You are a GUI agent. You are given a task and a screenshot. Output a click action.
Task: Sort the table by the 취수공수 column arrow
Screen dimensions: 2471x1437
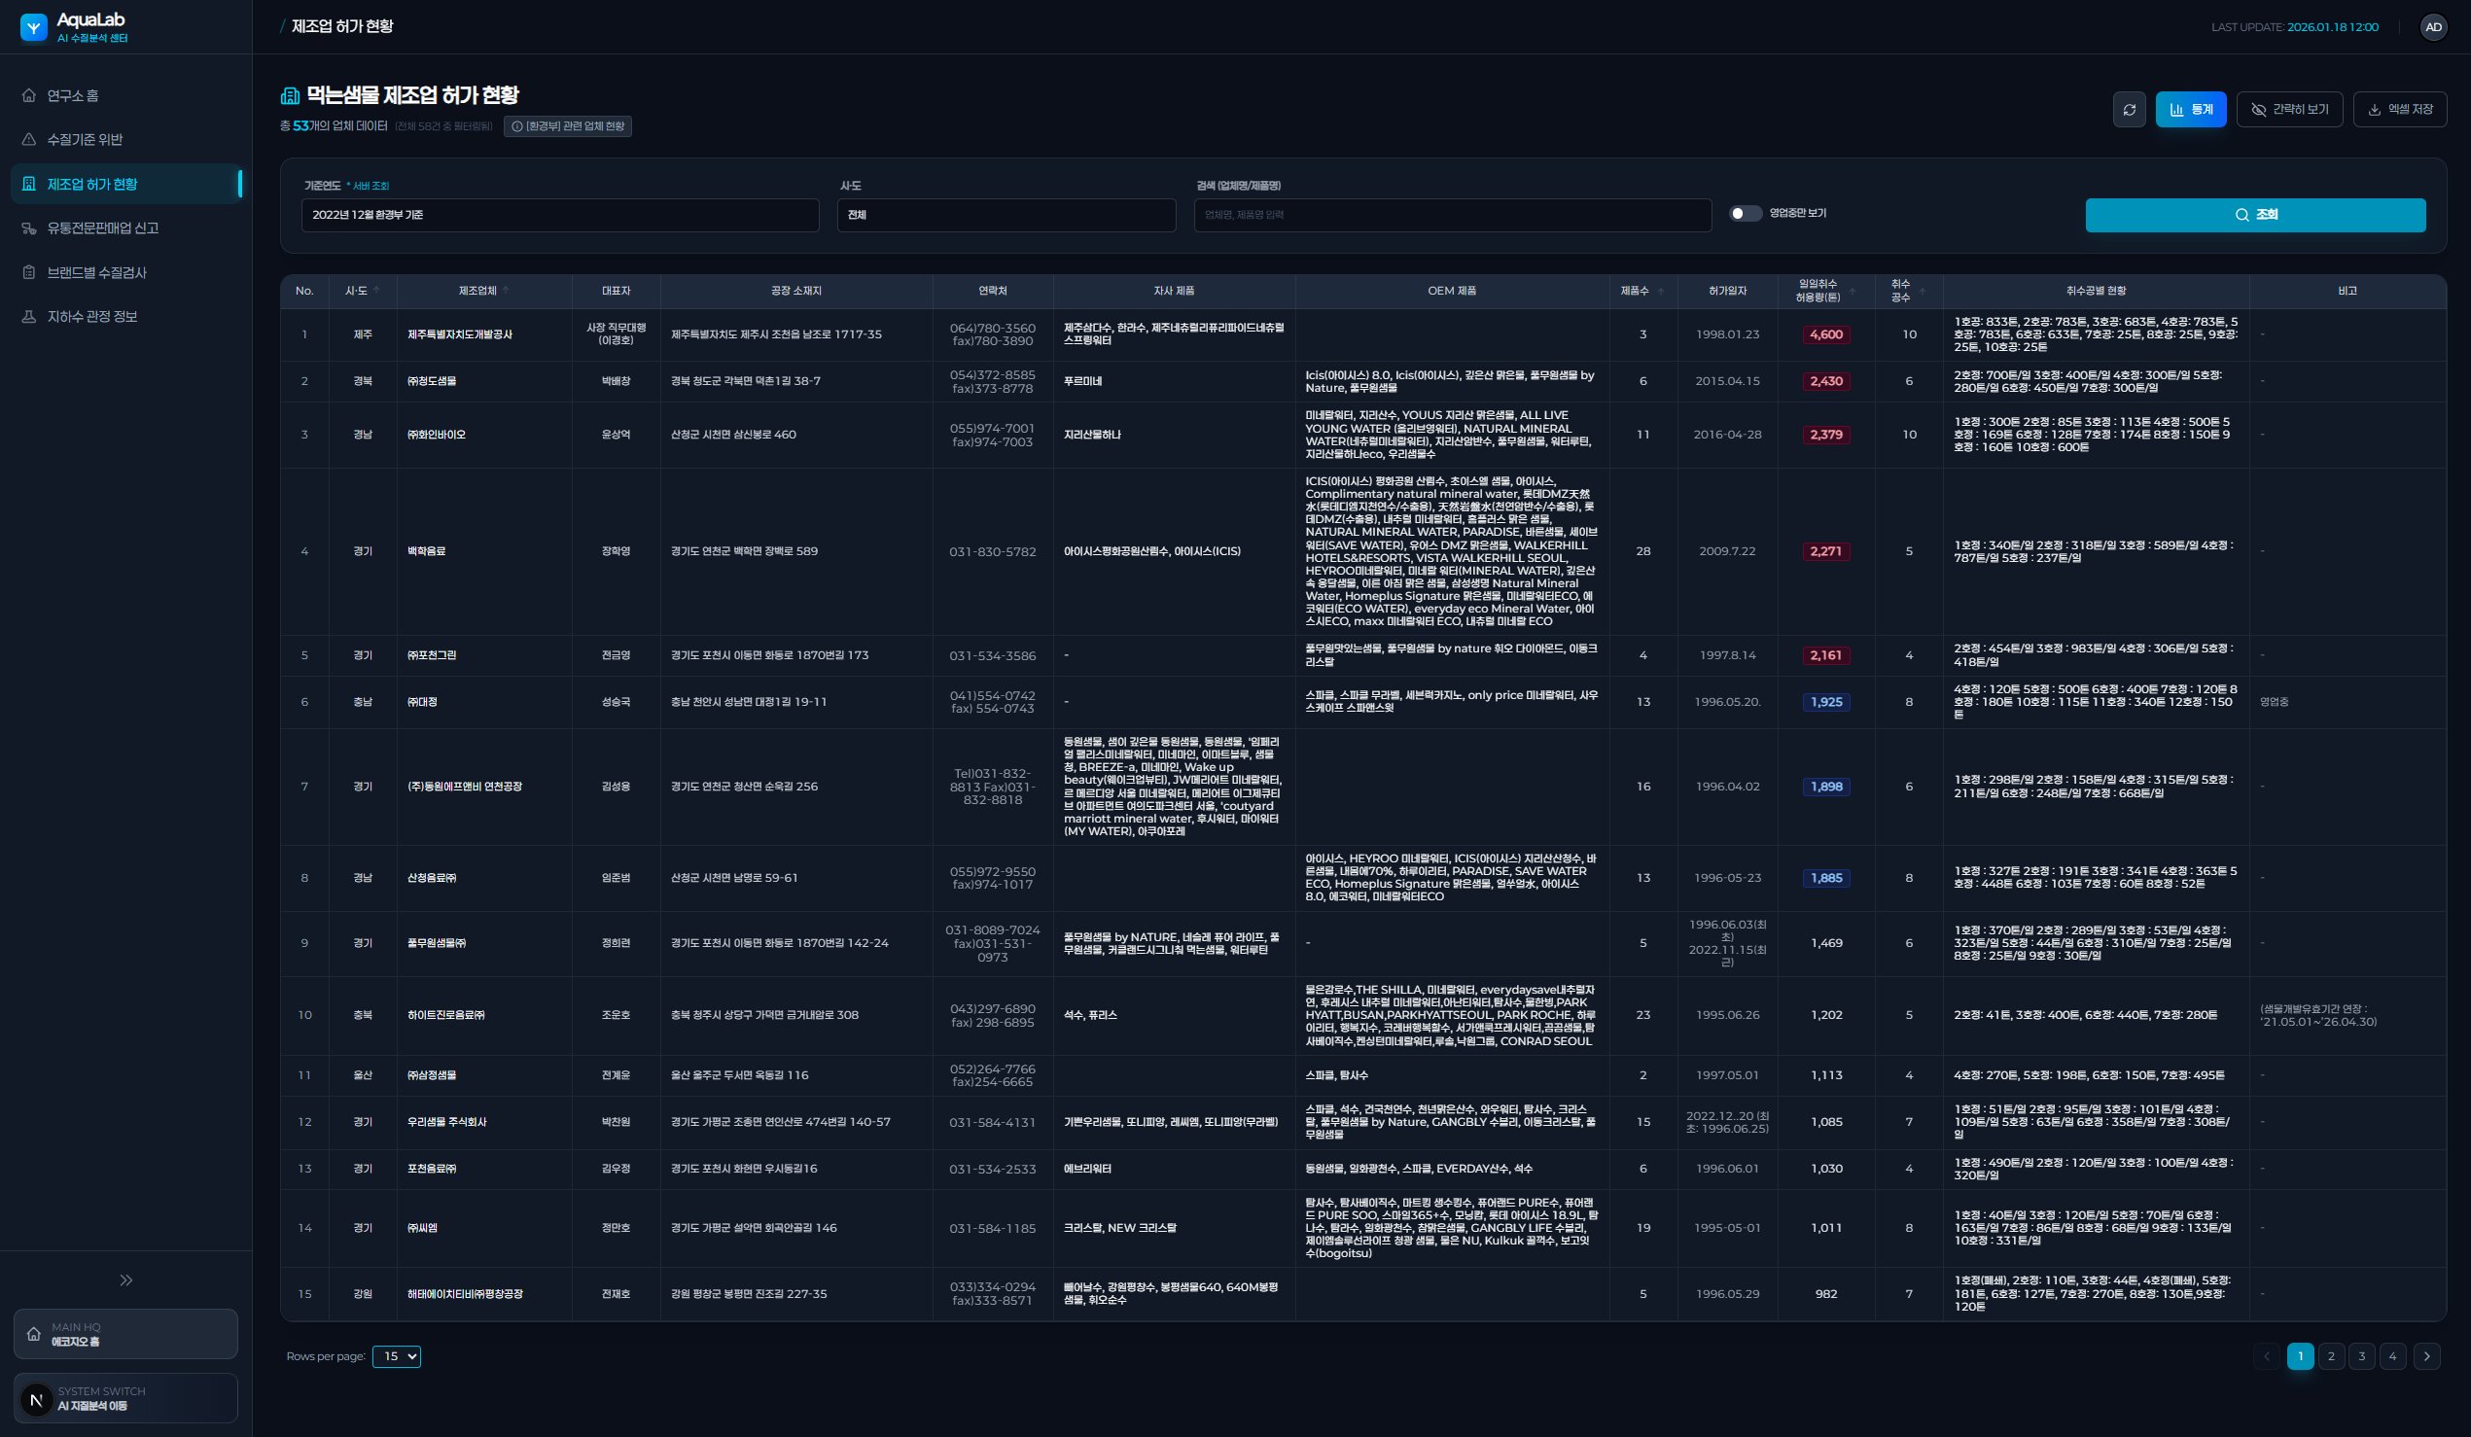click(x=1922, y=291)
